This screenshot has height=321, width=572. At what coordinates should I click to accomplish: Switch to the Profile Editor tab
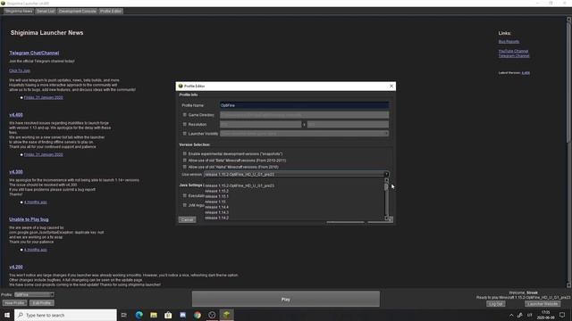point(111,12)
